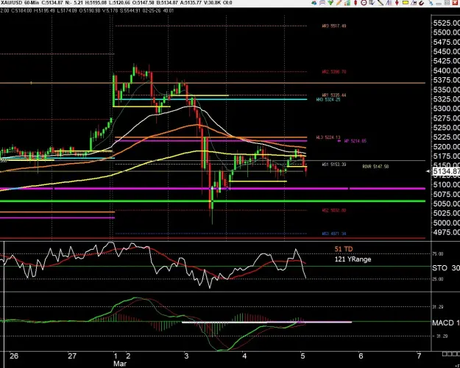Select the diagonal trend line tool

click(381, 3)
